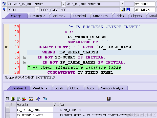Select the Variables 1 tab

coord(19,88)
